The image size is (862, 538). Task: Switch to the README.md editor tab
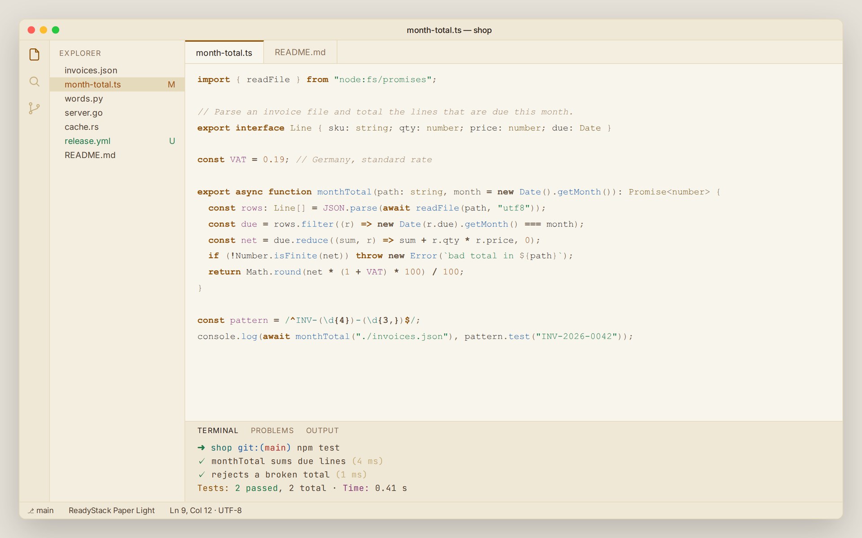pyautogui.click(x=300, y=52)
